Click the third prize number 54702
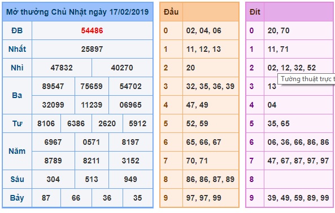335x213 pixels. click(130, 86)
